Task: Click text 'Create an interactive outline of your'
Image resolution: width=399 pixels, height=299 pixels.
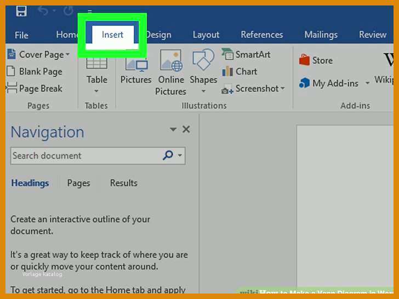Action: point(81,220)
